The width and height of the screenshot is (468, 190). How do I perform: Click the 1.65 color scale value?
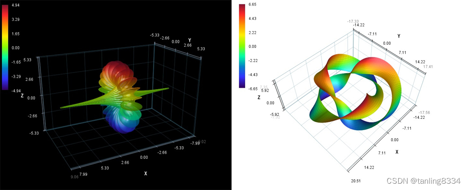[x=16, y=34]
